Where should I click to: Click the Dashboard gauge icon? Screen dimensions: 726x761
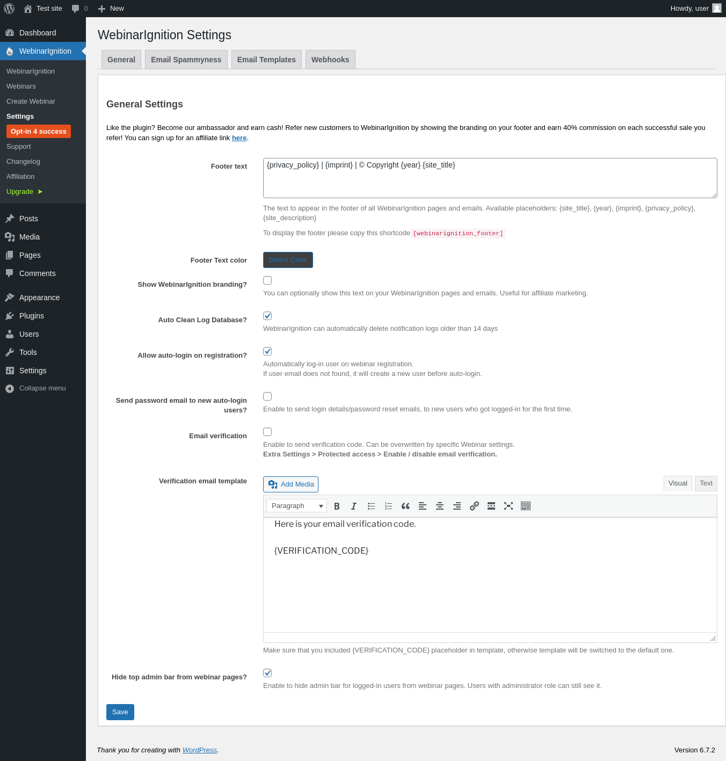pyautogui.click(x=10, y=33)
